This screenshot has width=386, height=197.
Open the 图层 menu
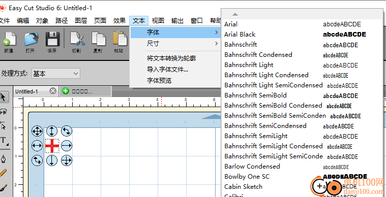[x=81, y=21]
